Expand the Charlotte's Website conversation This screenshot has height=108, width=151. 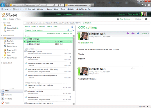[x=25, y=91]
